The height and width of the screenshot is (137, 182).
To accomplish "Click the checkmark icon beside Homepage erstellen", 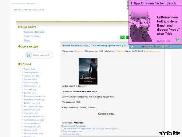I will click(132, 47).
